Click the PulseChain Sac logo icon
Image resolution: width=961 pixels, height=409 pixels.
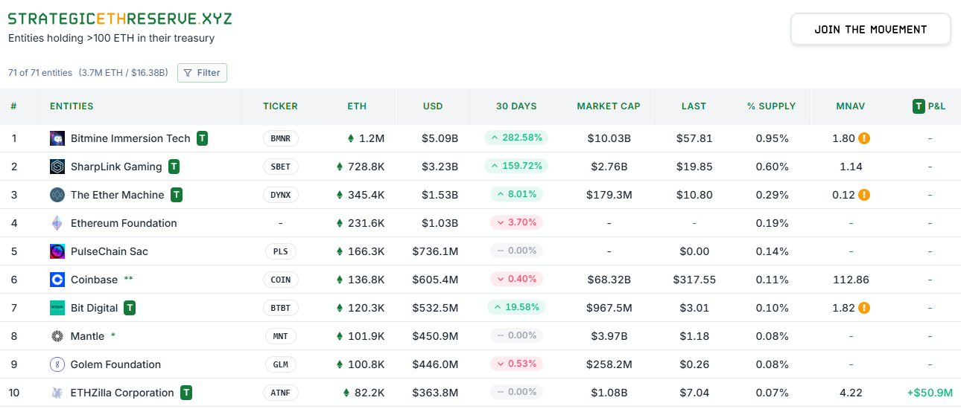[x=57, y=251]
